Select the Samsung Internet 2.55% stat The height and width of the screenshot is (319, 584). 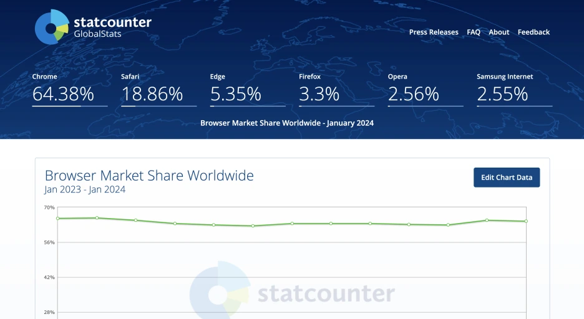(514, 89)
